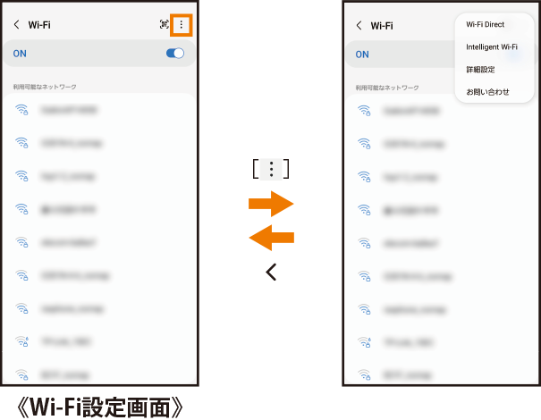Go back using left screen's back arrow

16,24
